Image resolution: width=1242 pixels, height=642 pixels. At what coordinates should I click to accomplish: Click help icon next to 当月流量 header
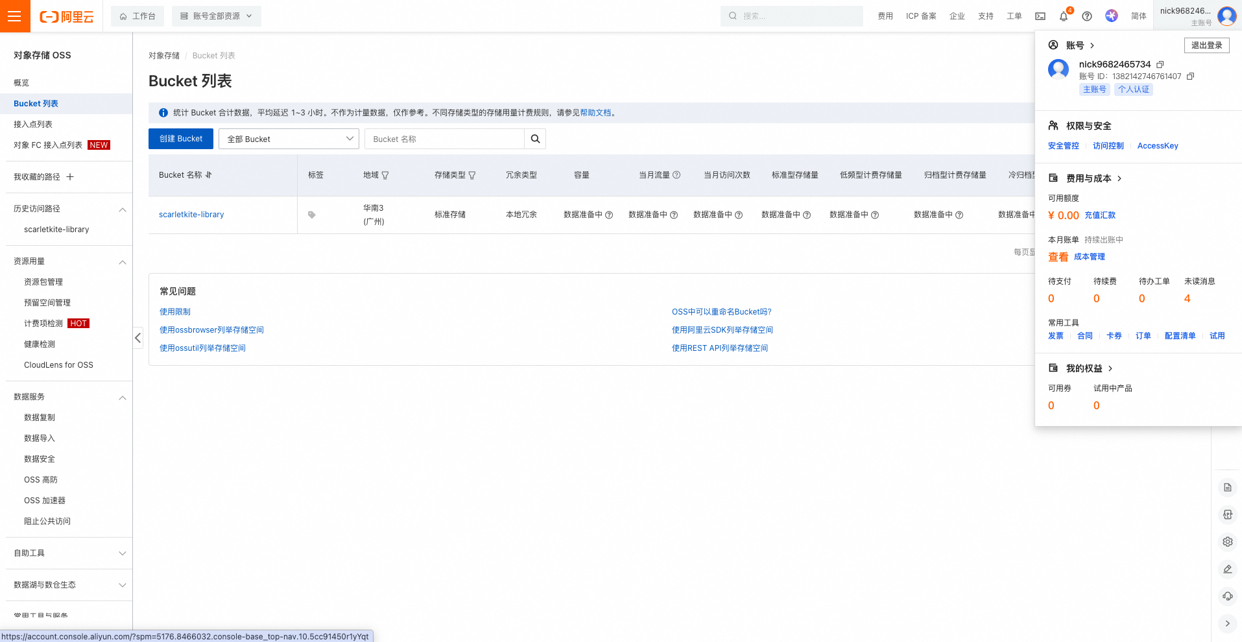[676, 175]
